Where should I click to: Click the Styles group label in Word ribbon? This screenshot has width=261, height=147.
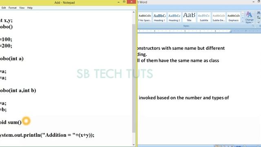click(186, 26)
